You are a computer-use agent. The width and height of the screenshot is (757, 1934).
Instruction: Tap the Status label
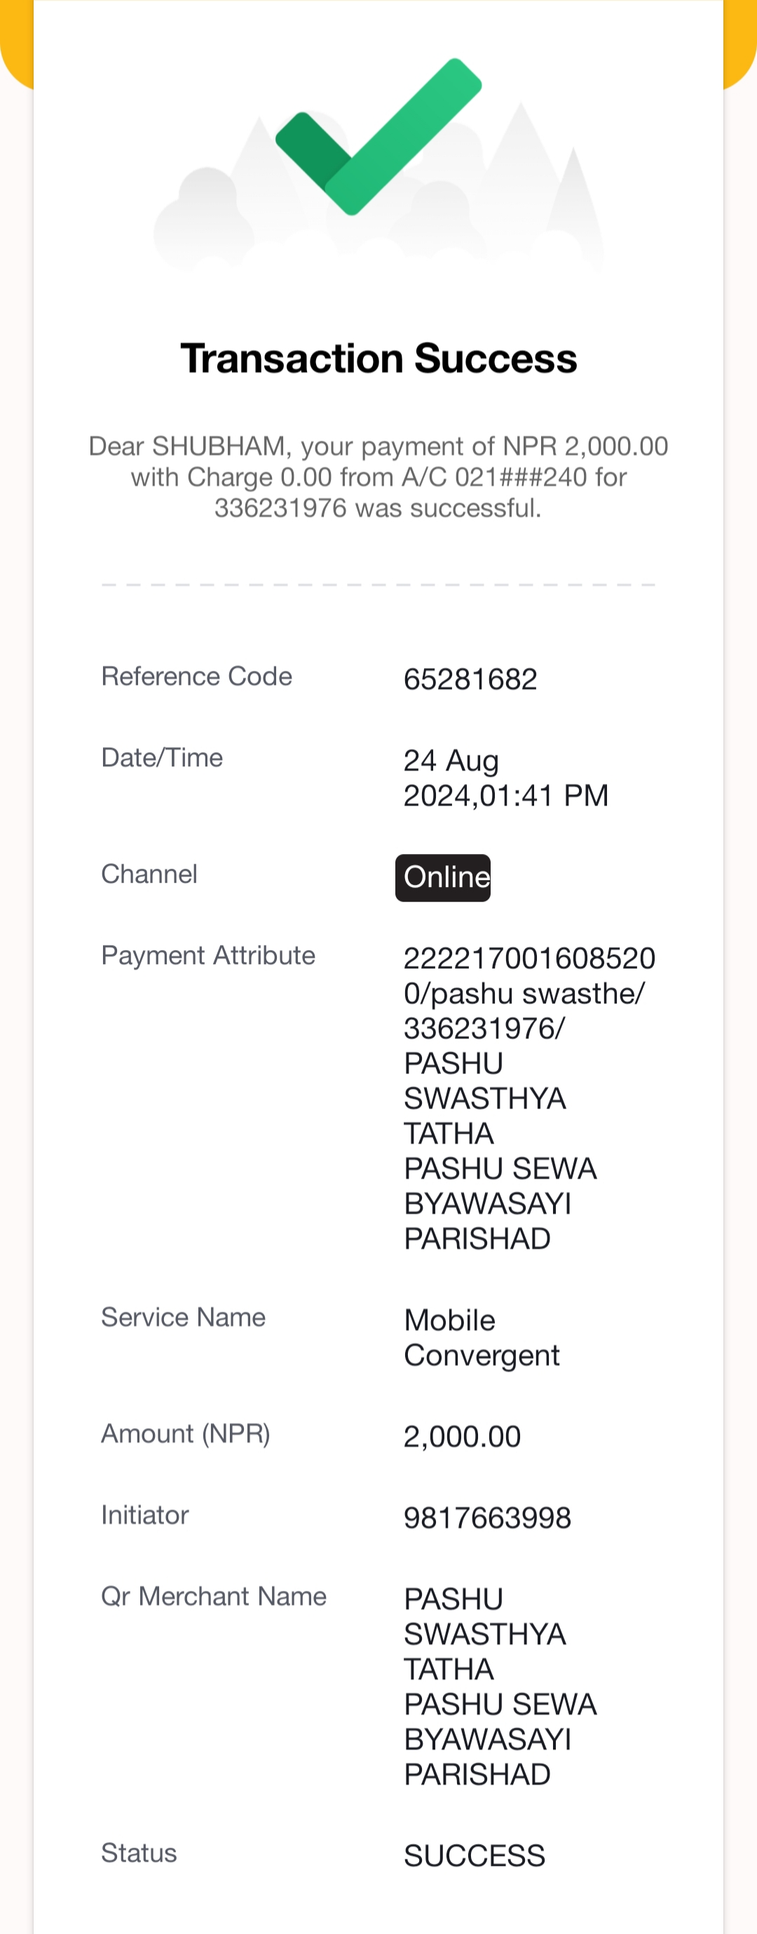click(x=139, y=1853)
